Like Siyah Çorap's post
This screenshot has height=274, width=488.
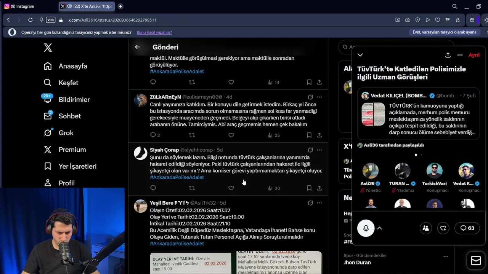coord(231,188)
